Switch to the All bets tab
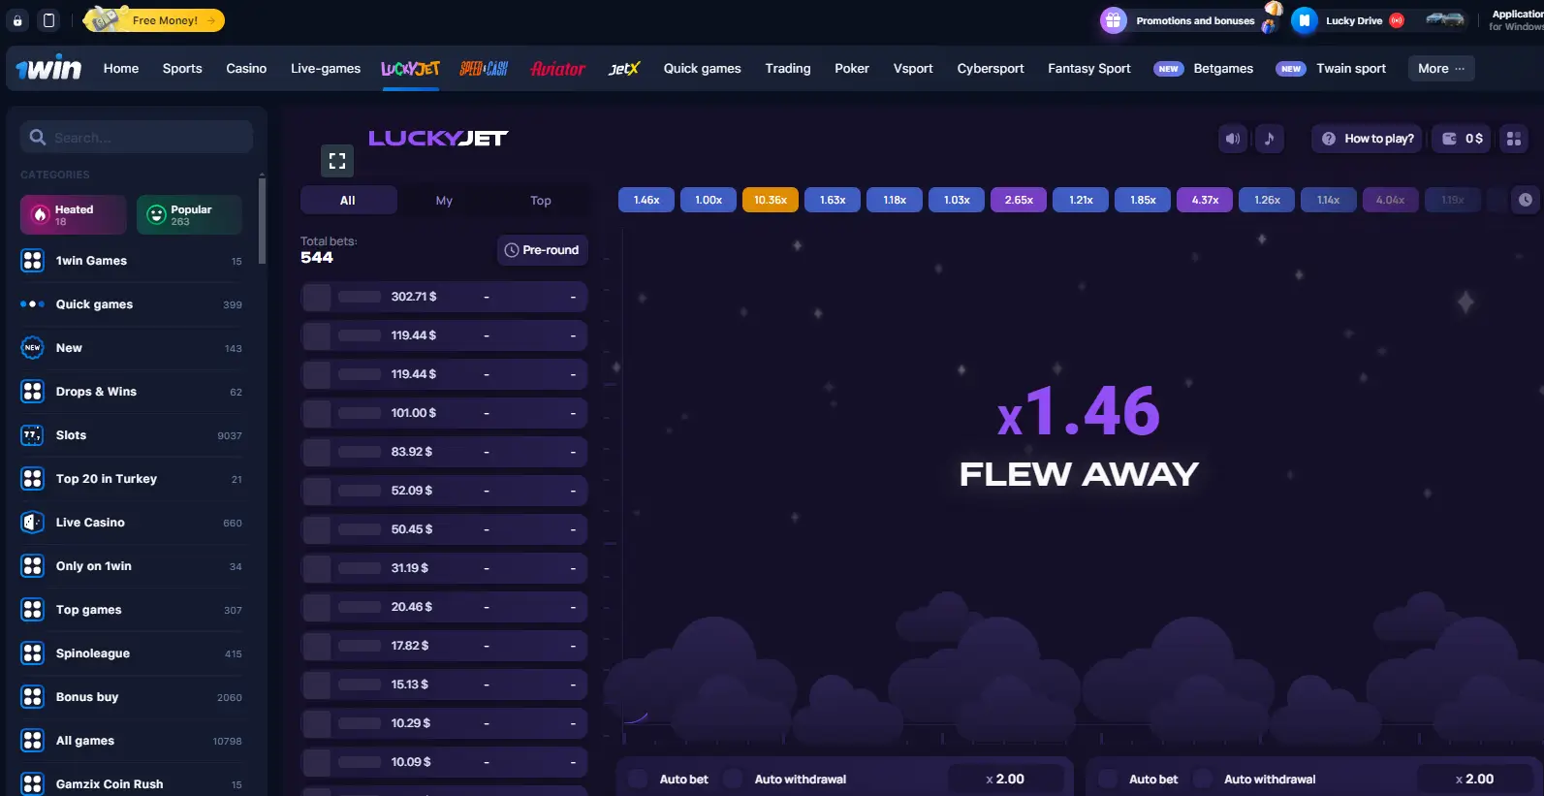This screenshot has width=1544, height=796. 348,201
